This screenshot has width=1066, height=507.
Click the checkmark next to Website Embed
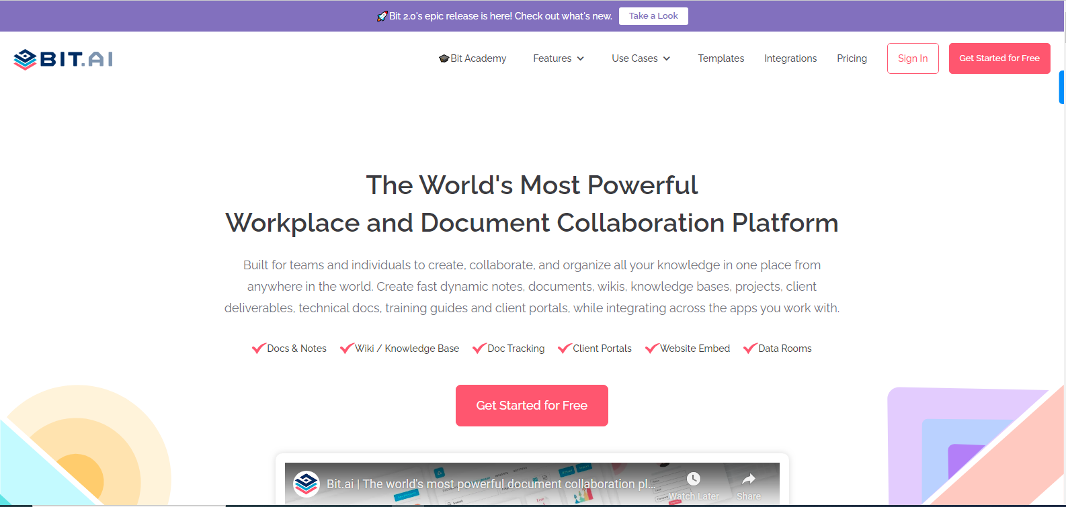click(652, 349)
